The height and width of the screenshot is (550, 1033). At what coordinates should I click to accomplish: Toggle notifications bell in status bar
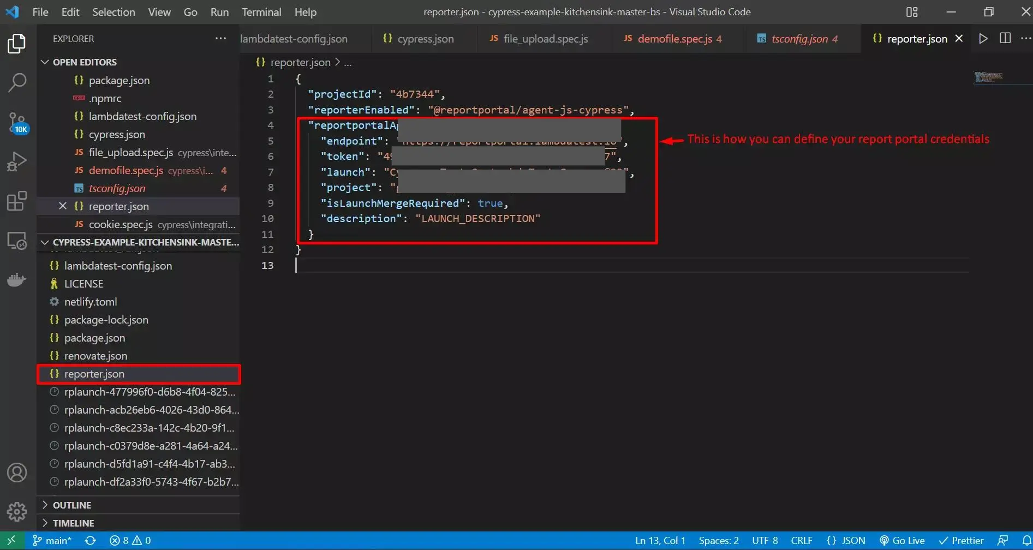click(x=1026, y=541)
